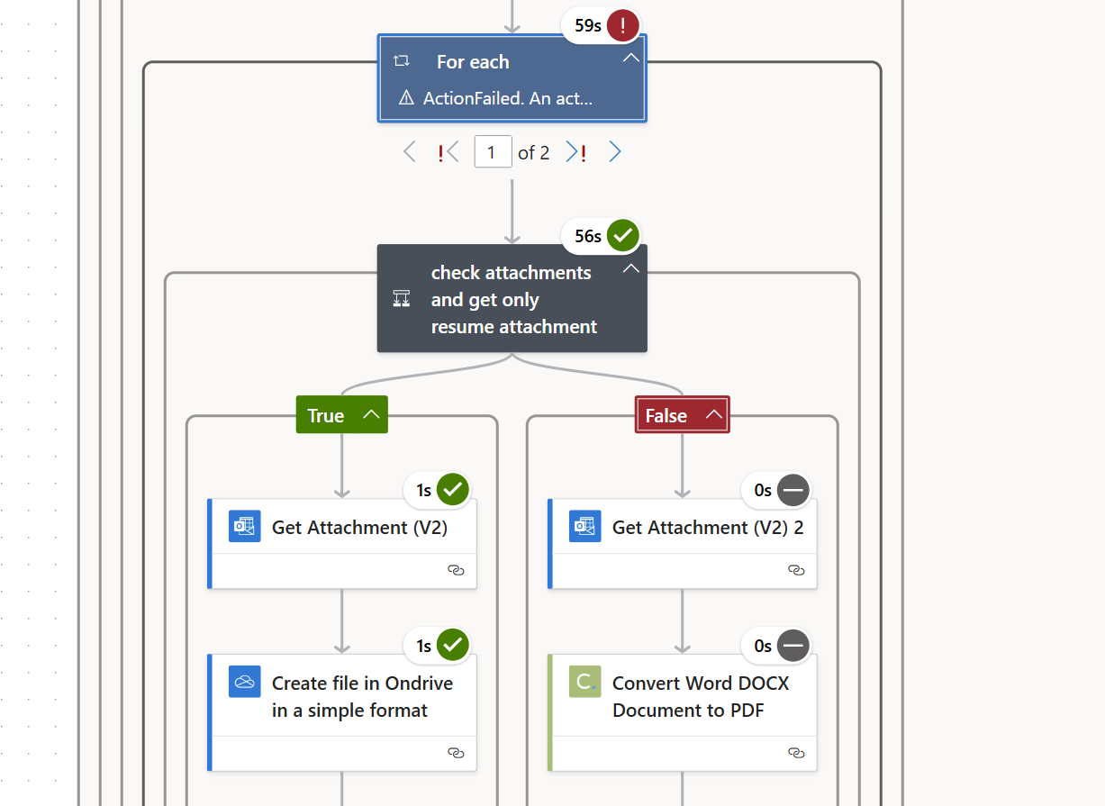
Task: Click the condition icon on check attachments card
Action: click(x=402, y=299)
